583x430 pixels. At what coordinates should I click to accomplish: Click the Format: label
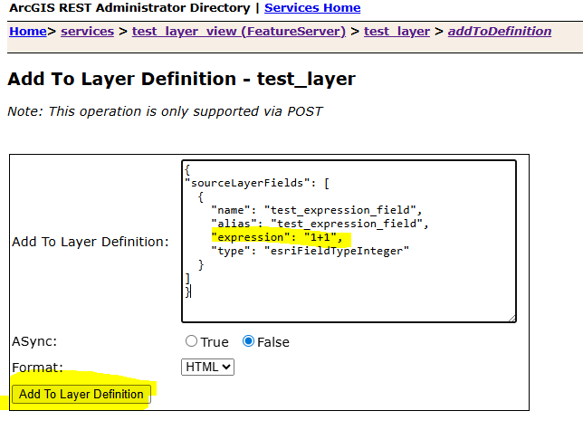37,368
